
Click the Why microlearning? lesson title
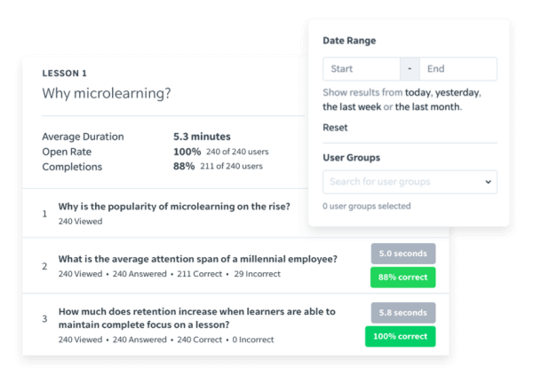point(107,93)
